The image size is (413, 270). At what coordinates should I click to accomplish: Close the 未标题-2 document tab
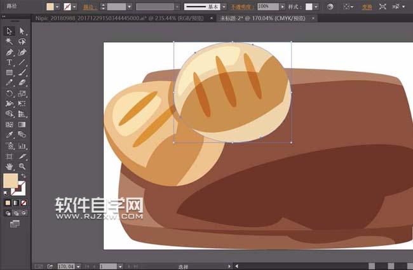pos(313,18)
